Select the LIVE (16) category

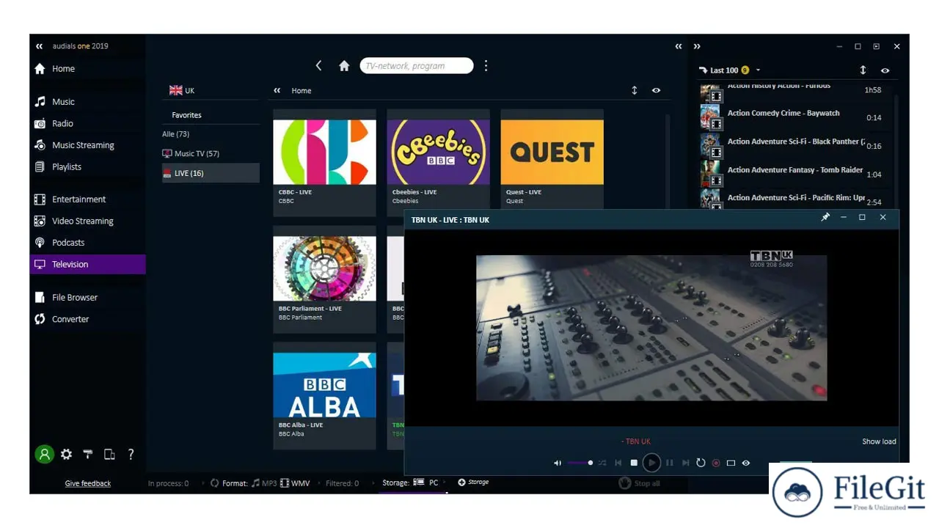tap(211, 173)
